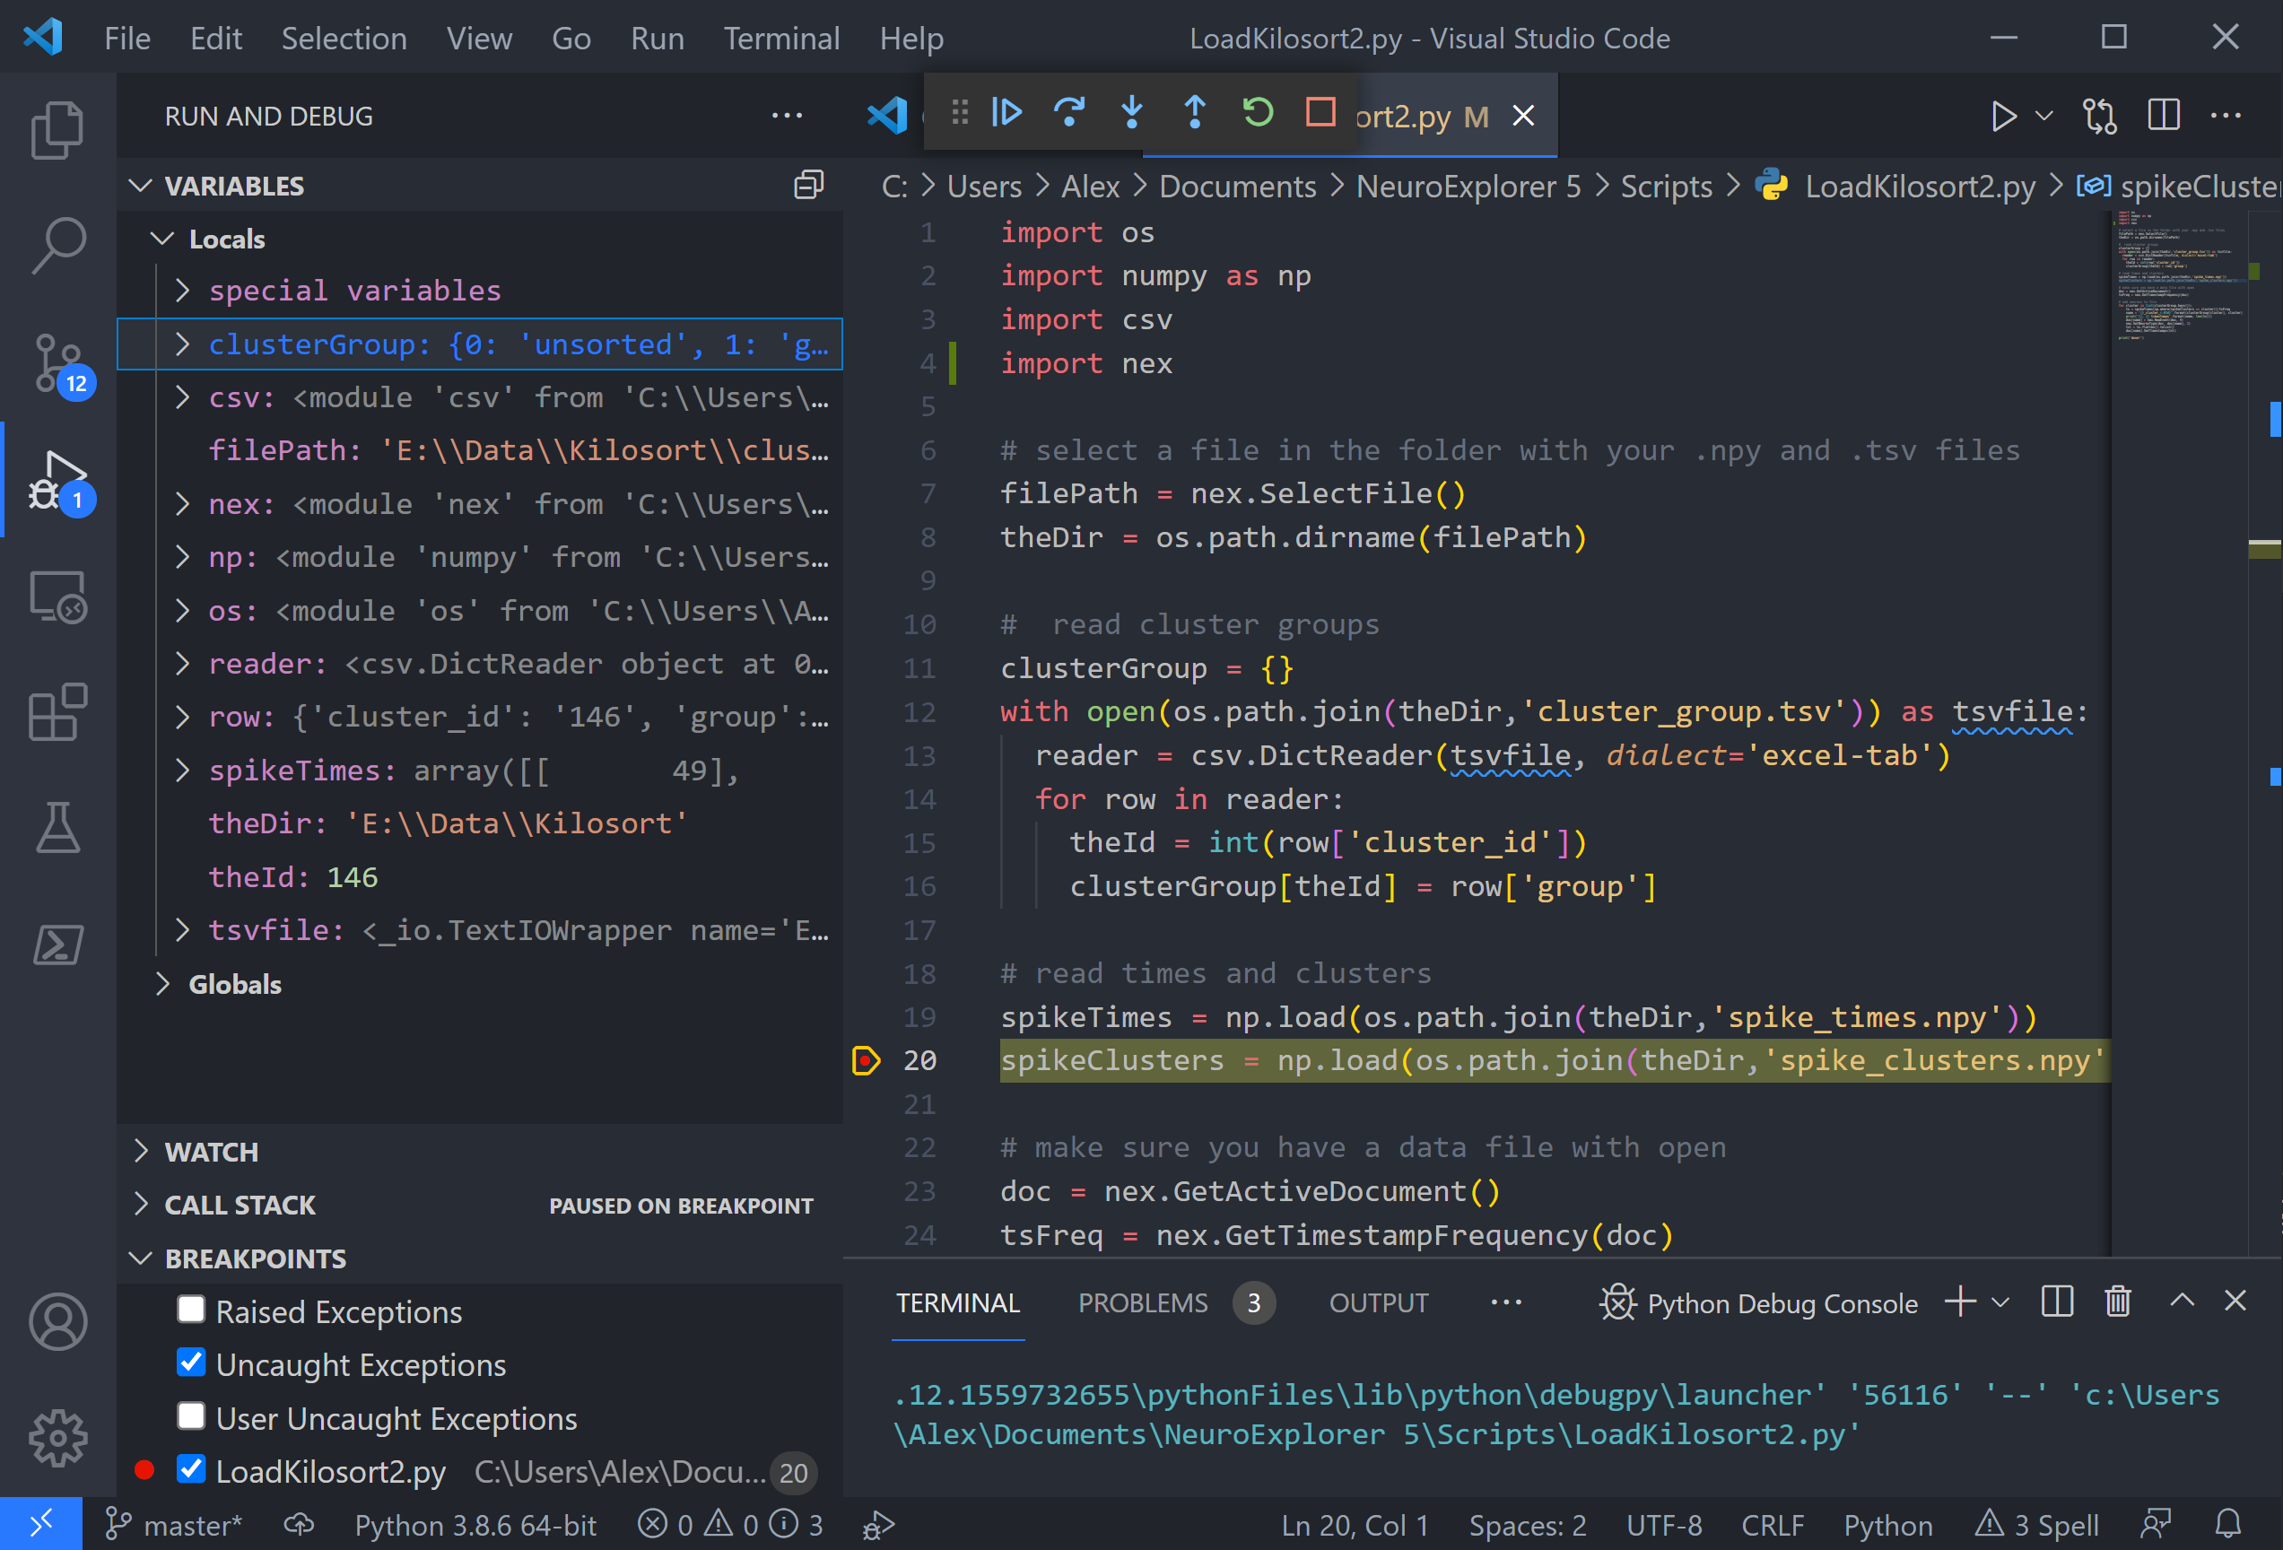Expand the WATCH section

142,1151
